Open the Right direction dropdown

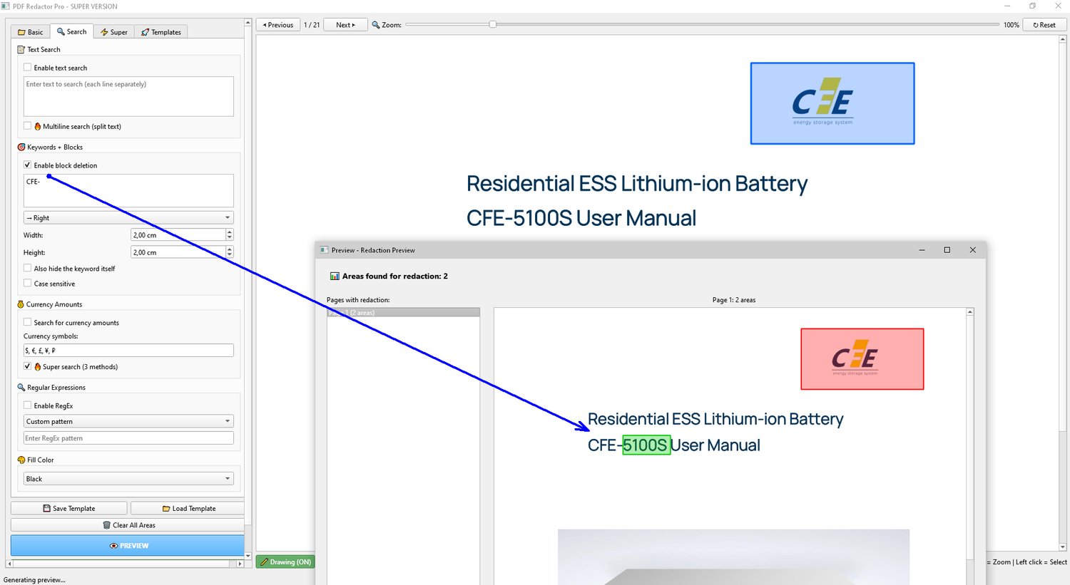pyautogui.click(x=128, y=218)
